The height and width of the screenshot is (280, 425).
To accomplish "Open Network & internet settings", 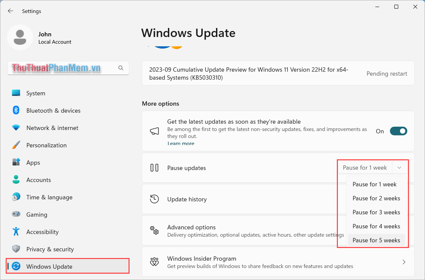I will click(52, 128).
